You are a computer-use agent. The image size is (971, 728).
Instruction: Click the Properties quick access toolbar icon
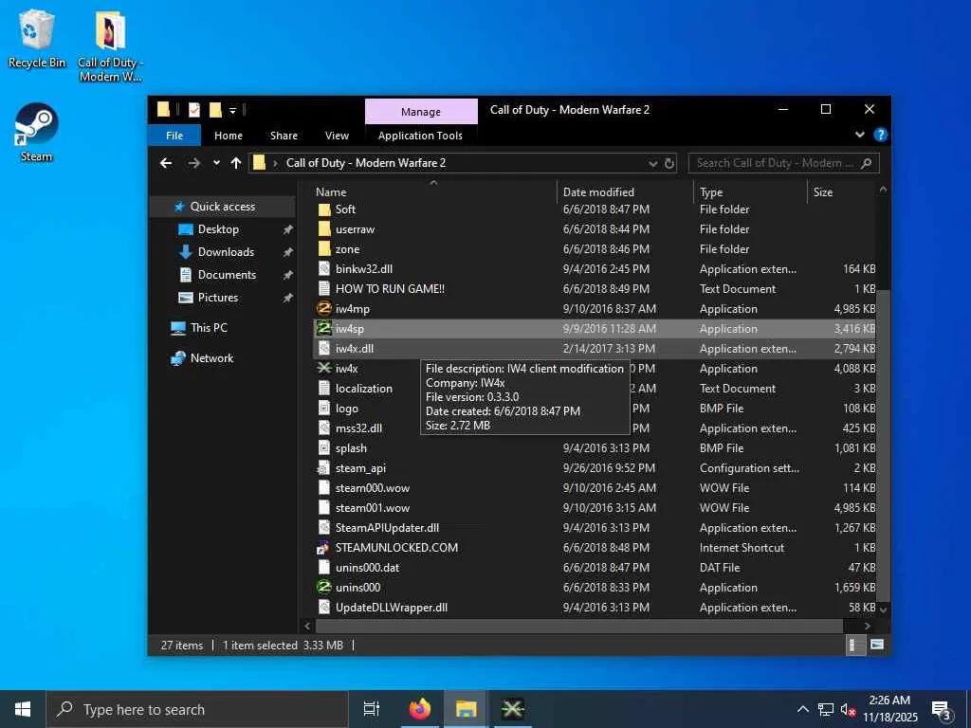coord(194,110)
